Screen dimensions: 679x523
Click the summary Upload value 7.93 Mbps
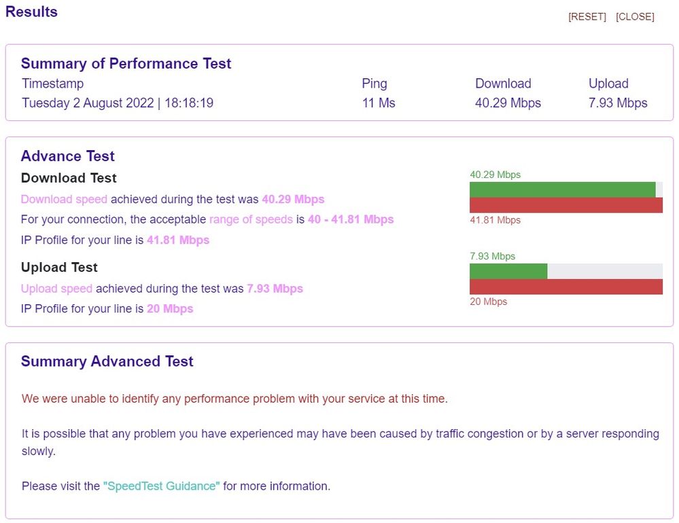pos(618,103)
